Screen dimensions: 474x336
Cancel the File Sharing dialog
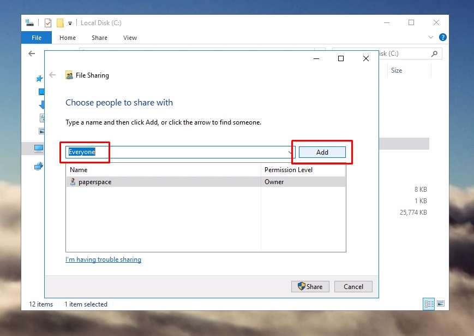[x=353, y=286]
